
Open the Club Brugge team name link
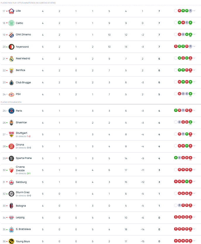pos(23,82)
